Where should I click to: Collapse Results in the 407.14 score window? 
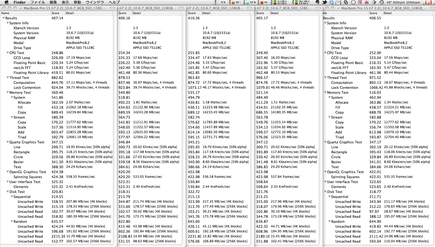tap(3, 18)
